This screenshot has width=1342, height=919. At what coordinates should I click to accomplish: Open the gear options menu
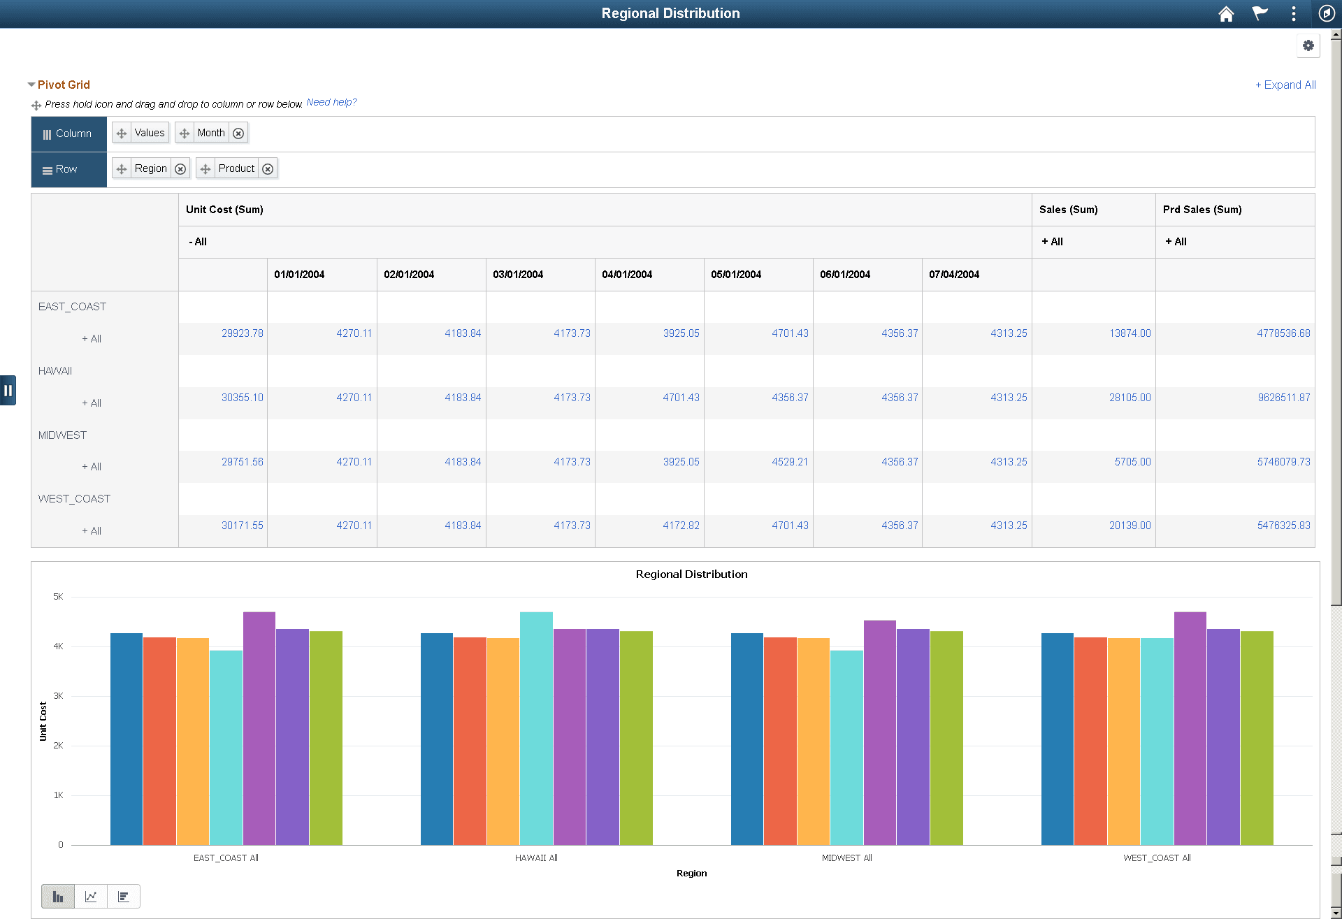point(1308,46)
